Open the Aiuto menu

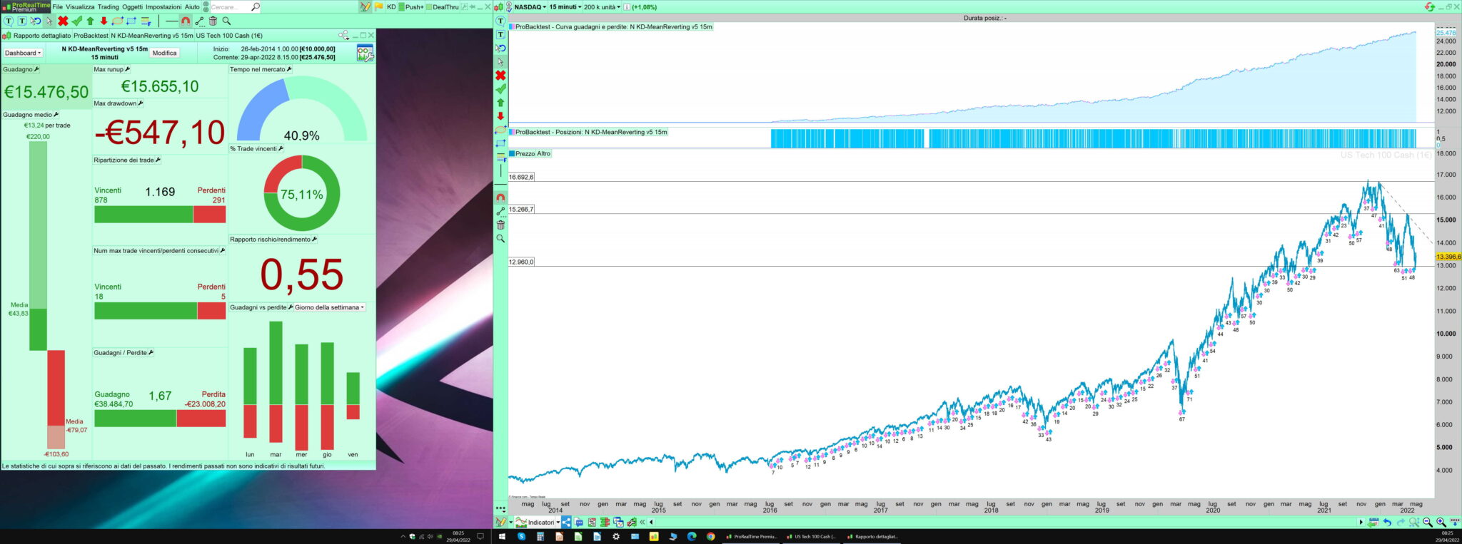tap(192, 7)
